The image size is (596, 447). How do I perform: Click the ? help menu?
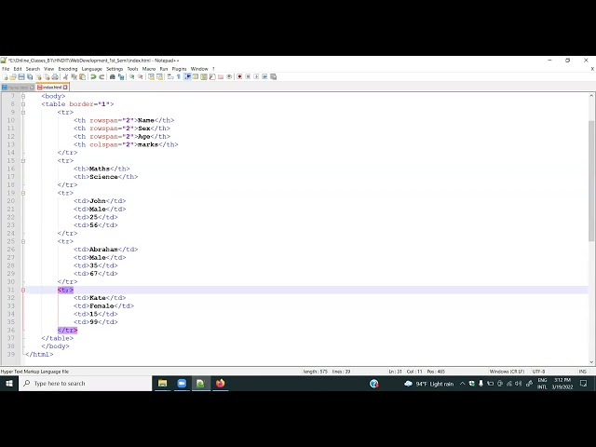coord(213,69)
